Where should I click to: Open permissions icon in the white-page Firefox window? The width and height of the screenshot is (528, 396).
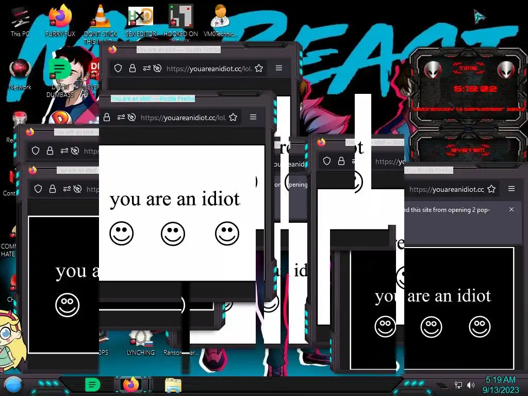(x=121, y=117)
